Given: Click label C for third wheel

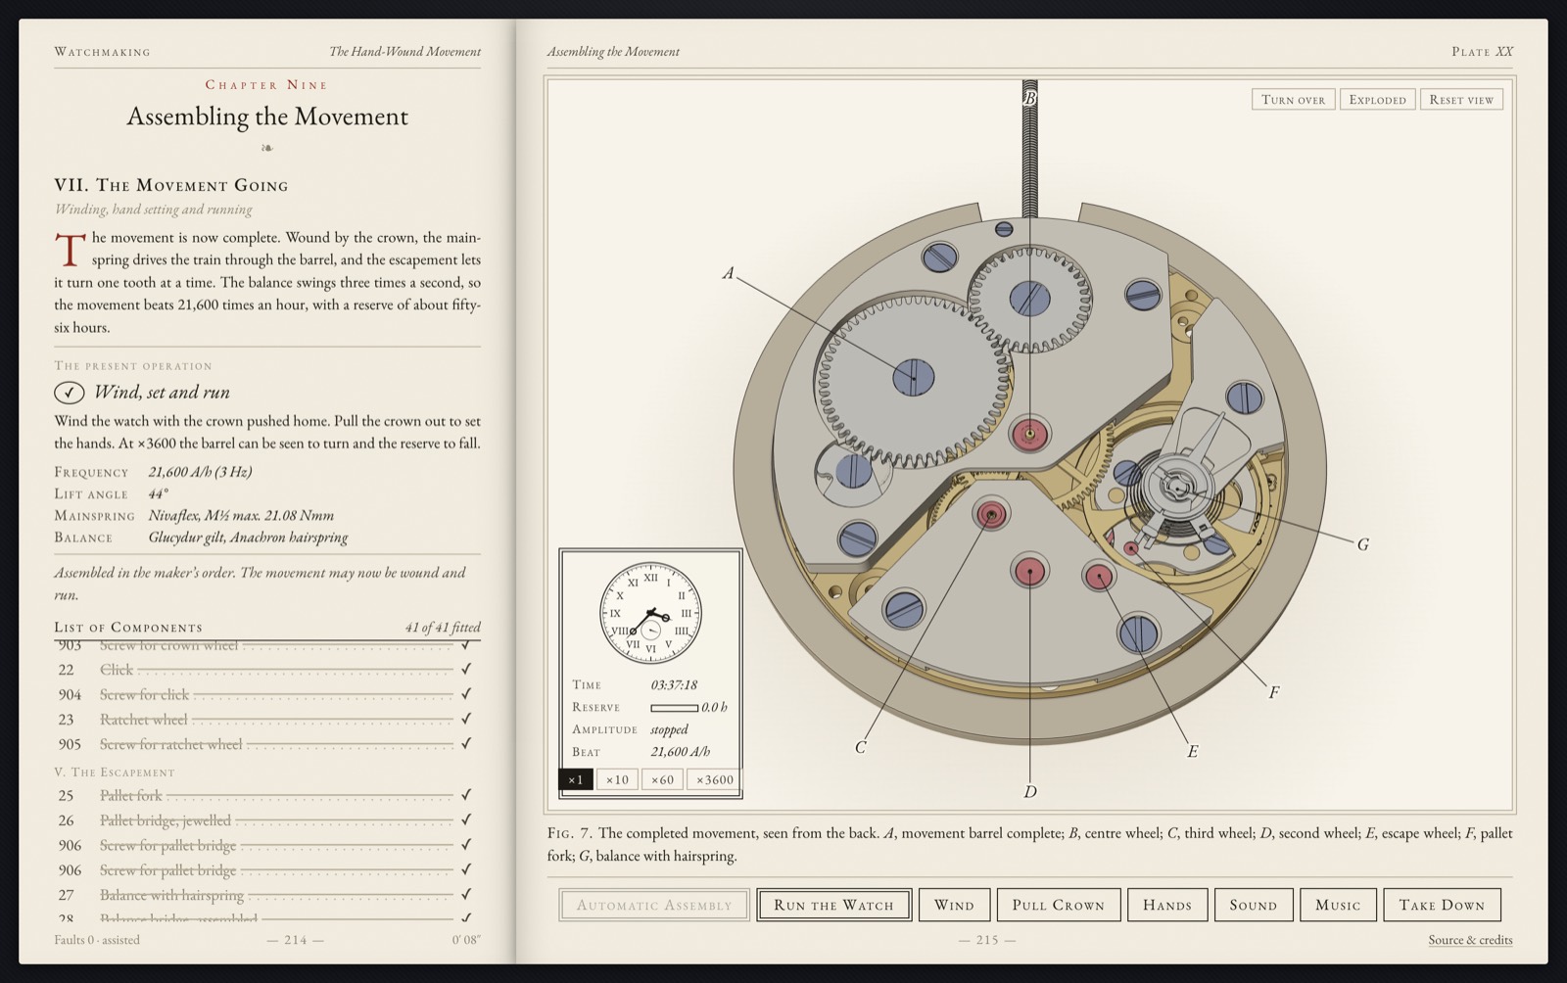Looking at the screenshot, I should coord(861,747).
